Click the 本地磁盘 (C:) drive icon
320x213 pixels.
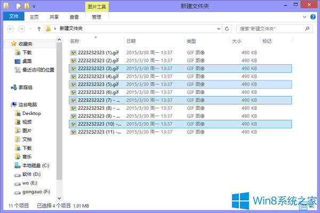coord(18,165)
